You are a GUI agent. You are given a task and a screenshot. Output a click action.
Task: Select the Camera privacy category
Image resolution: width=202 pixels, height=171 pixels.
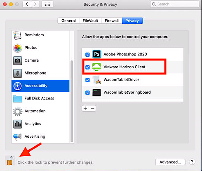[x=40, y=60]
